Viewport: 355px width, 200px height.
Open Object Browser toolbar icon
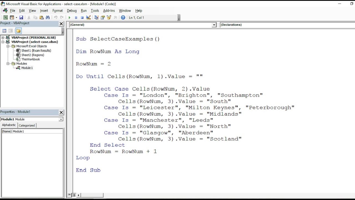point(109,17)
